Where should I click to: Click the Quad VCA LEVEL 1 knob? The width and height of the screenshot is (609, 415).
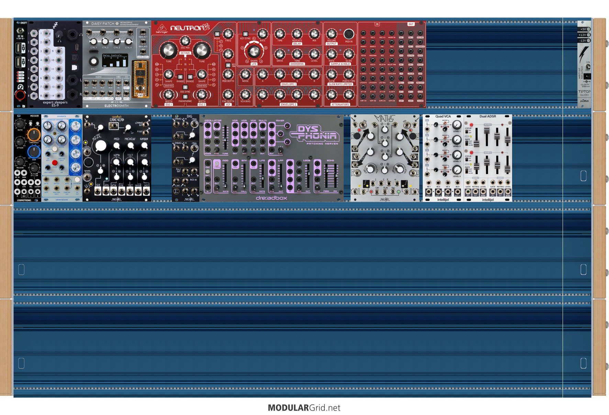point(456,125)
